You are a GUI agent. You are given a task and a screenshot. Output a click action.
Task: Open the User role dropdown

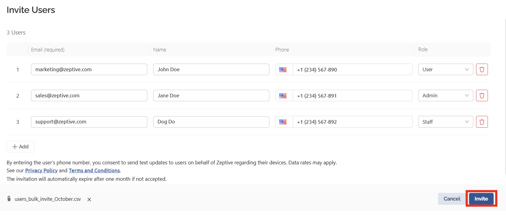[446, 69]
